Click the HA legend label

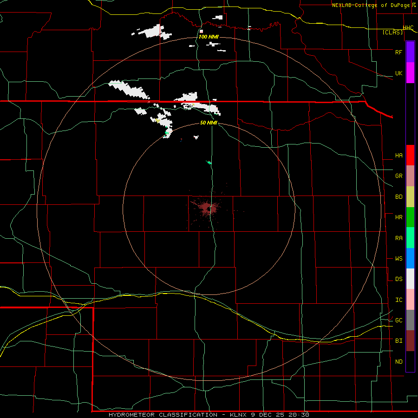point(398,155)
